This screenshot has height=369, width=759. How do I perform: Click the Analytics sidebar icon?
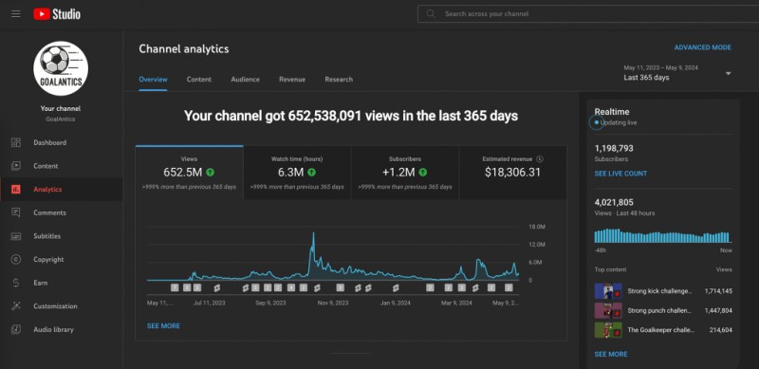[16, 190]
